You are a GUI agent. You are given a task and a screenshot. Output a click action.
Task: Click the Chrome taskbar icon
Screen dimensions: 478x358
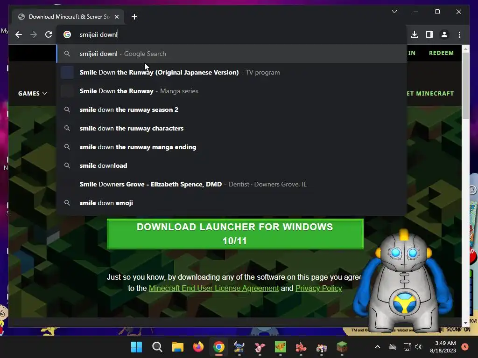(x=218, y=347)
